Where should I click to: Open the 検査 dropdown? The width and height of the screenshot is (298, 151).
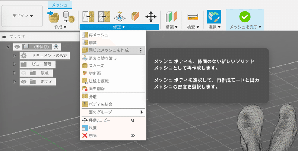(x=193, y=27)
